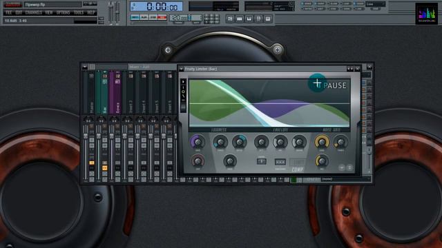Click top arrow icon left of limiter graph

tap(183, 82)
